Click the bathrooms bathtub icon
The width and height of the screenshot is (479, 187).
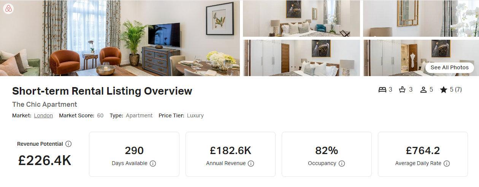click(403, 90)
